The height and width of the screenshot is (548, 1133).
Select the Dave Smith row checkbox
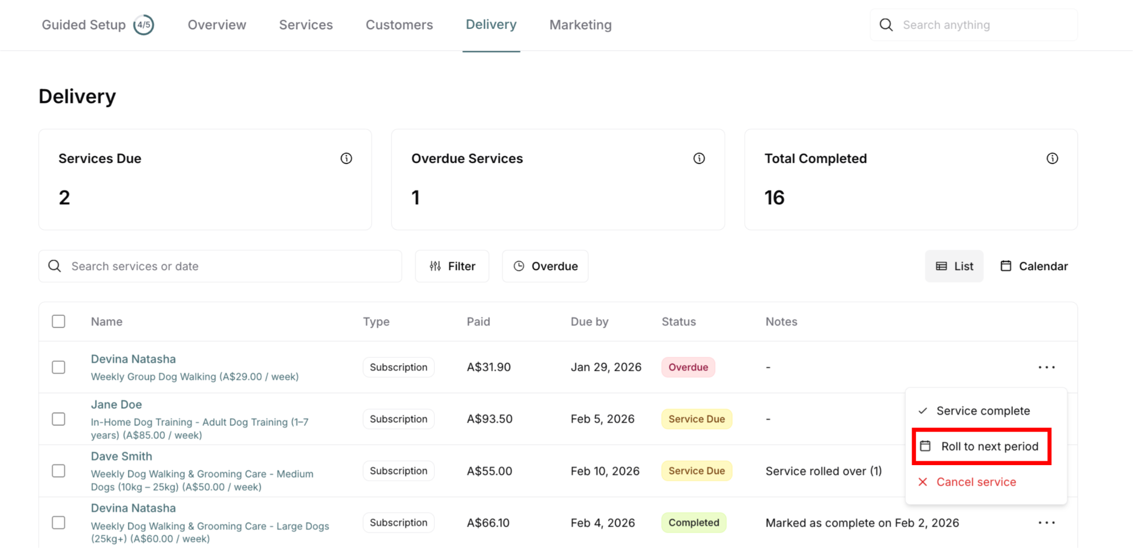point(59,471)
